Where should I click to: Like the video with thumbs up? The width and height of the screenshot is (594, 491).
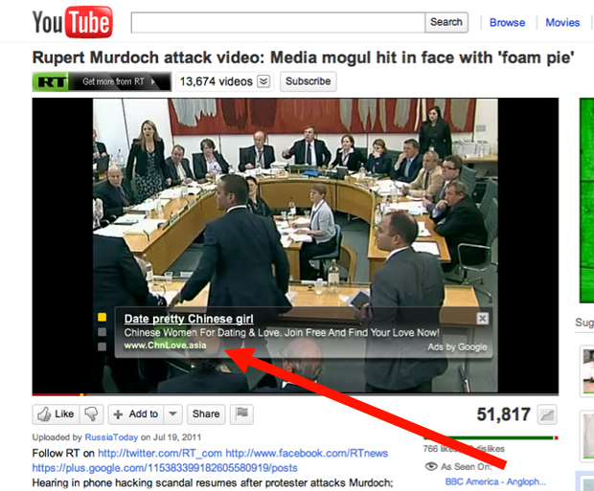pyautogui.click(x=57, y=414)
